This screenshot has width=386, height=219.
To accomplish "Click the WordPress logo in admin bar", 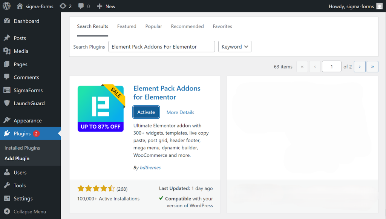I will (x=6, y=6).
